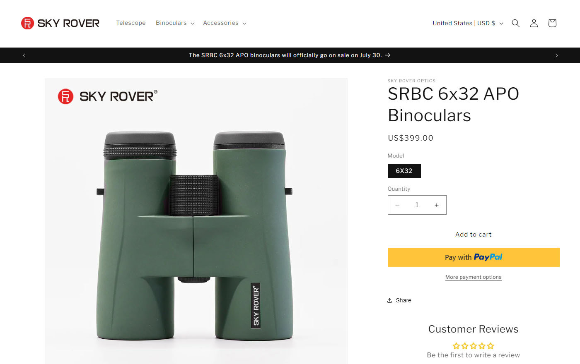The image size is (580, 364).
Task: Open United States USD currency selector
Action: tap(468, 23)
